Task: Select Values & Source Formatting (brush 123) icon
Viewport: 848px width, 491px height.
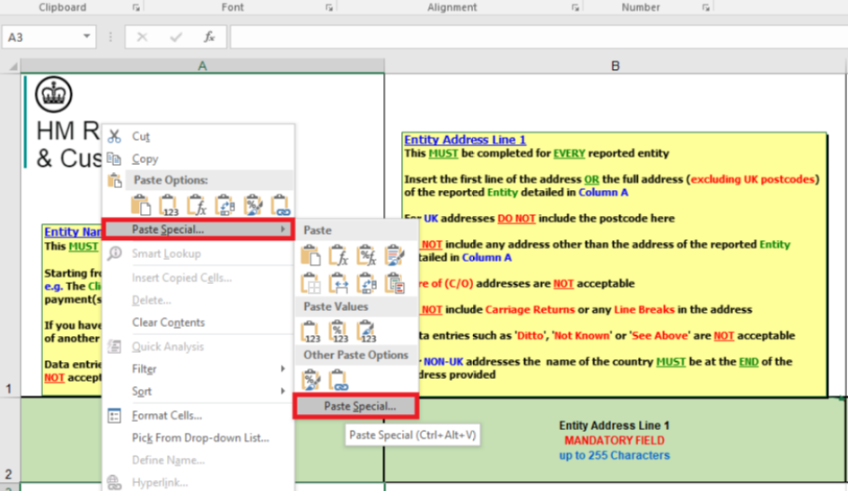Action: point(367,332)
